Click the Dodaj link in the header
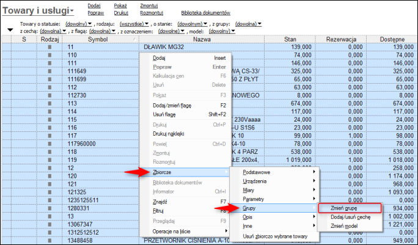Screen dimensions: 418x245 [x=94, y=5]
